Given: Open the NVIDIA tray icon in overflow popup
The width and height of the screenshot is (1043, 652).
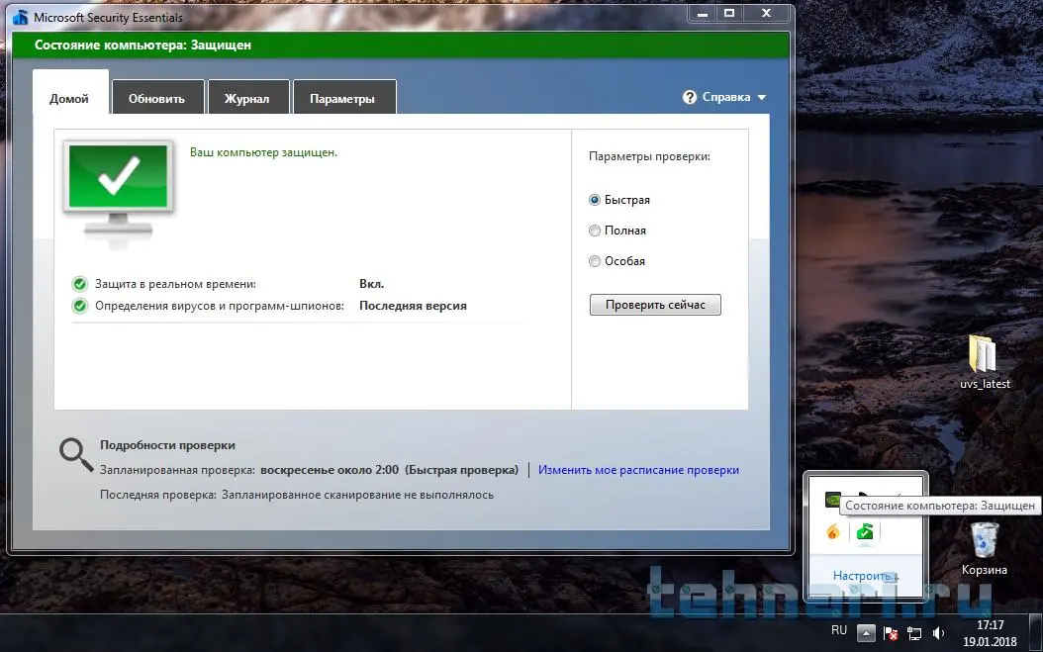Looking at the screenshot, I should [x=832, y=500].
